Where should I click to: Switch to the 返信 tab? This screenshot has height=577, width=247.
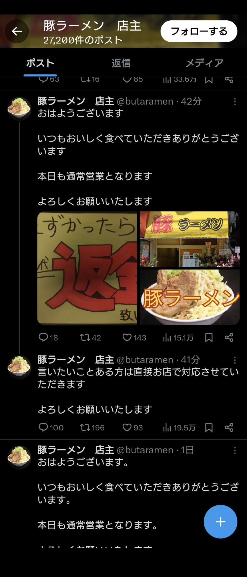click(121, 63)
